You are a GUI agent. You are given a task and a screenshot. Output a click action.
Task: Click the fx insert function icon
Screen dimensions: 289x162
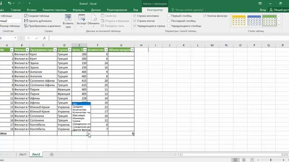44,38
